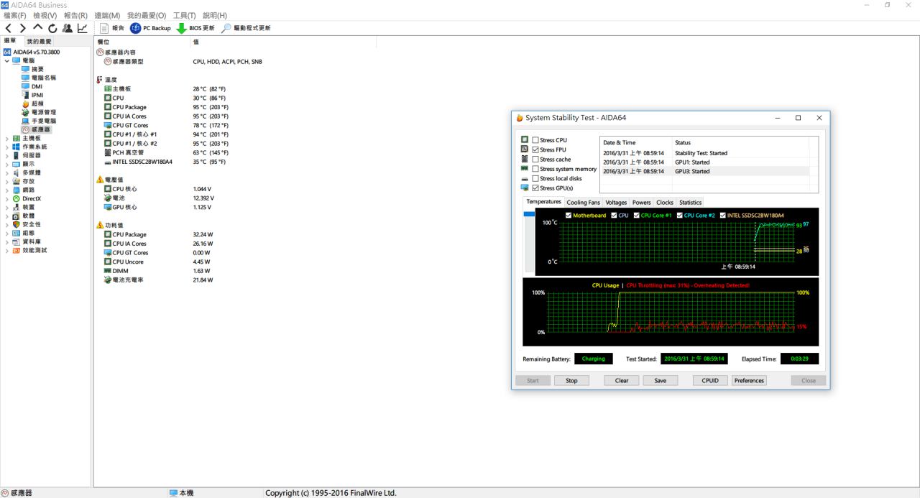Select the CPU Package 95 °C row
Image resolution: width=920 pixels, height=498 pixels.
pyautogui.click(x=166, y=107)
